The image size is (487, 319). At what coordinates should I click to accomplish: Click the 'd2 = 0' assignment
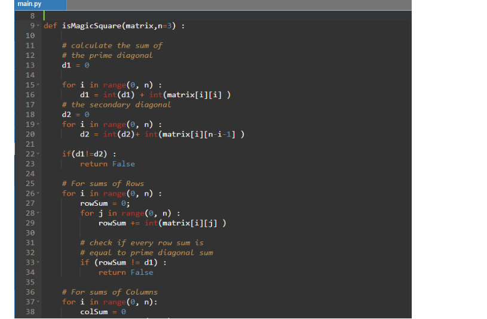75,114
